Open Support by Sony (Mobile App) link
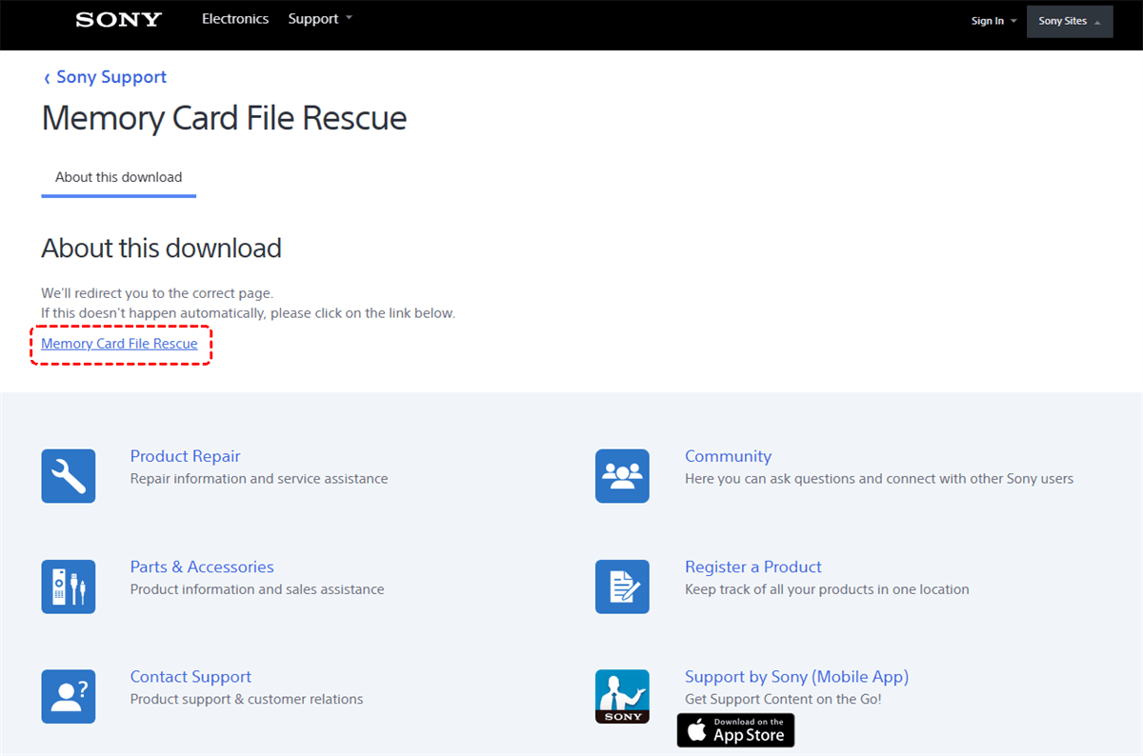 click(796, 677)
